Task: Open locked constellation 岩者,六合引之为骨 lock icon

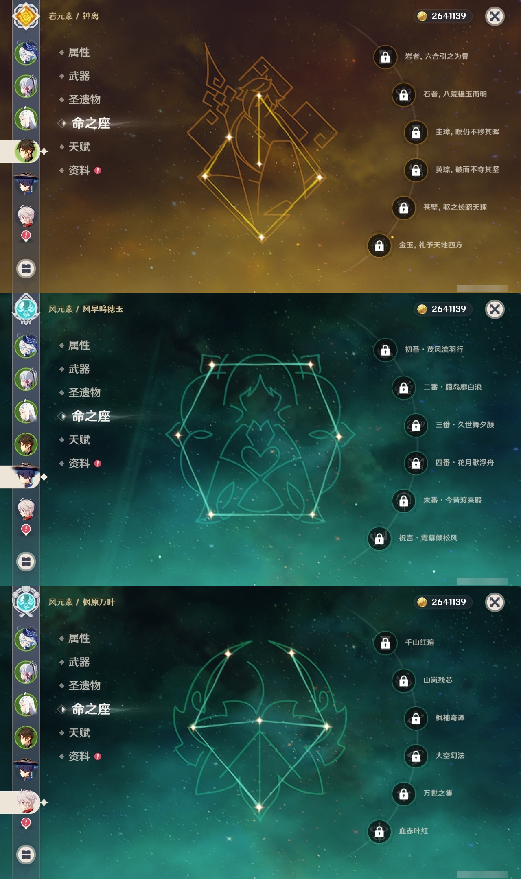Action: pos(385,57)
